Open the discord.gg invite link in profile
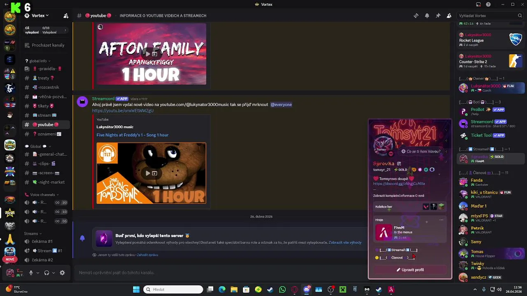The height and width of the screenshot is (296, 527). [x=399, y=184]
